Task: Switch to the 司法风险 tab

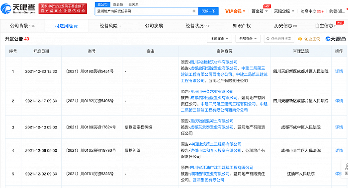Action: (x=66, y=26)
